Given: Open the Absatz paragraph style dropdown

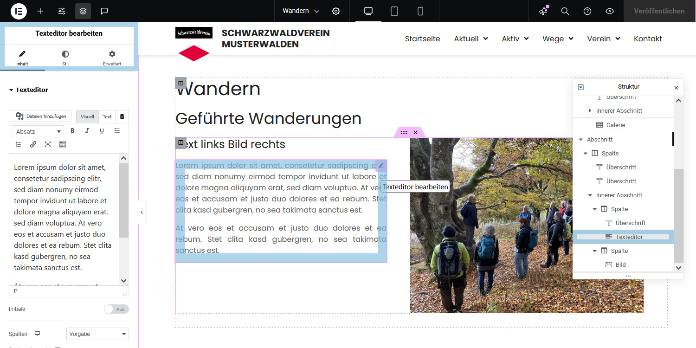Looking at the screenshot, I should click(x=37, y=131).
